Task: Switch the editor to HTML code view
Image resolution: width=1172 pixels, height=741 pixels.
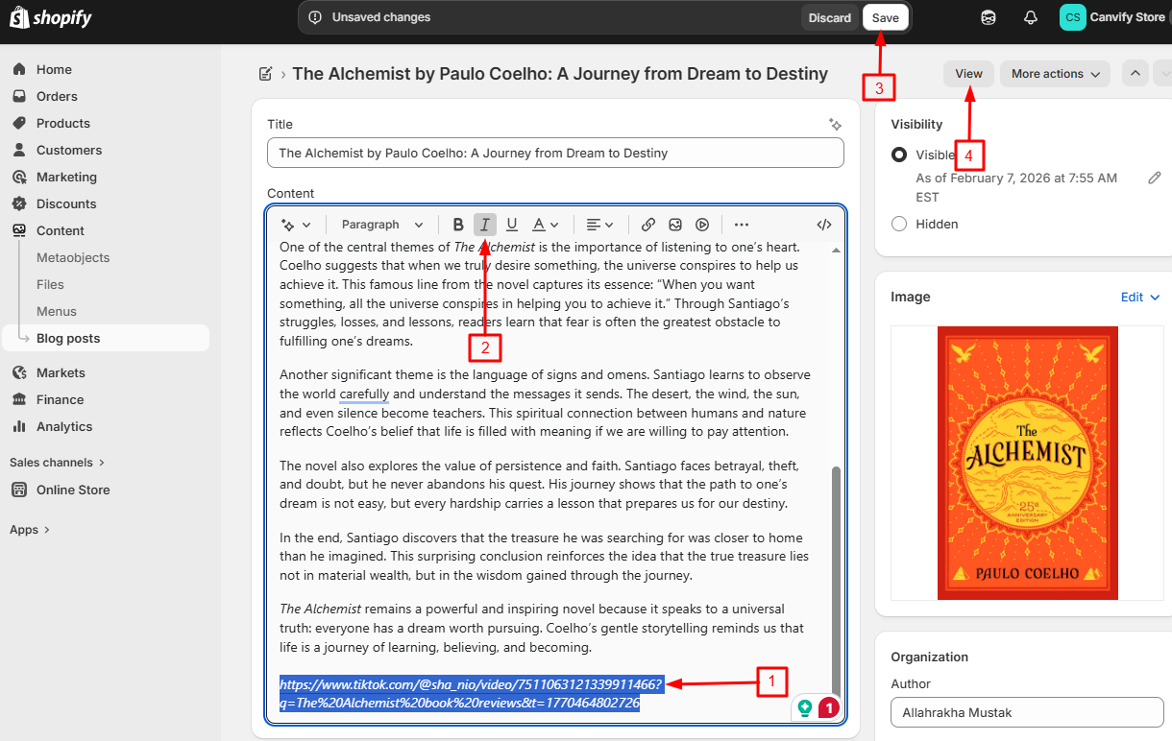Action: (823, 224)
